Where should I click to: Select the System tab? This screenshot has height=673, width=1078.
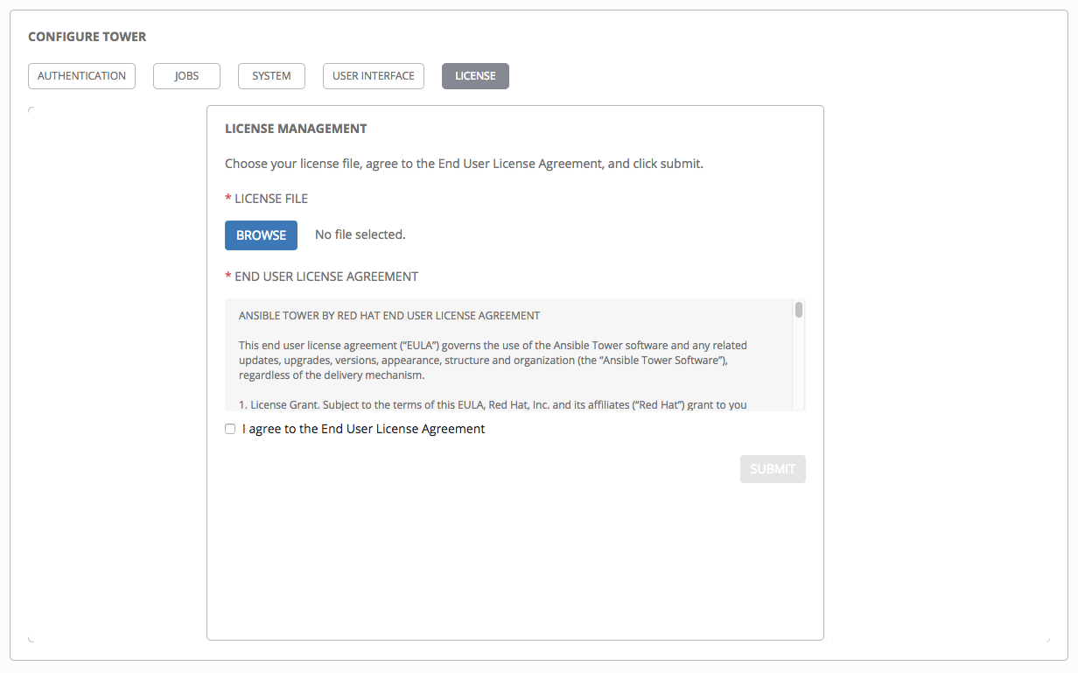pos(271,76)
